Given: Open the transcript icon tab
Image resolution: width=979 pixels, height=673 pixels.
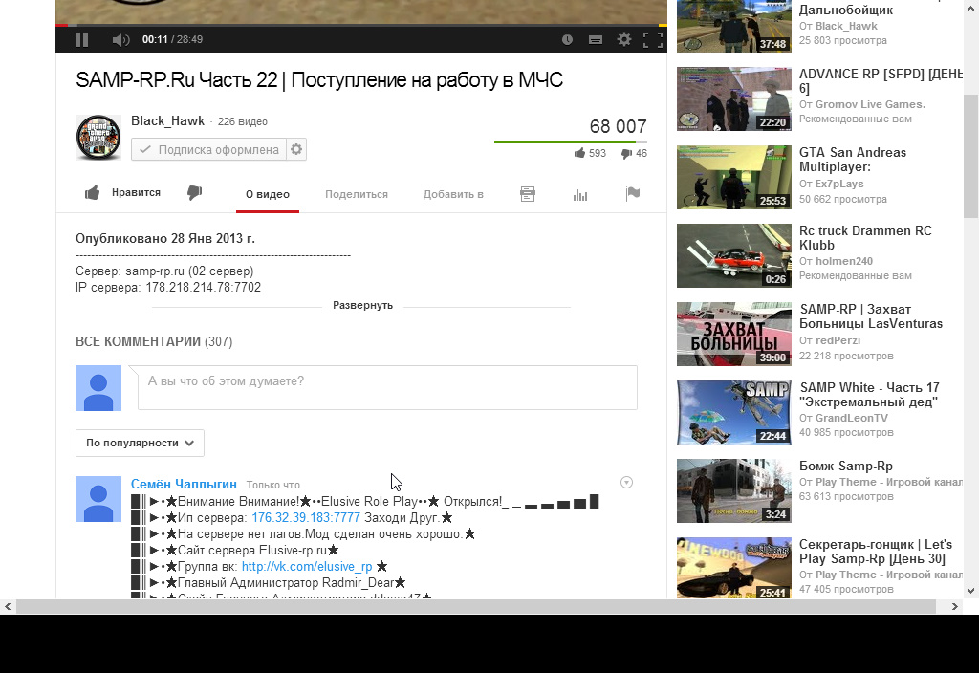Looking at the screenshot, I should [528, 194].
